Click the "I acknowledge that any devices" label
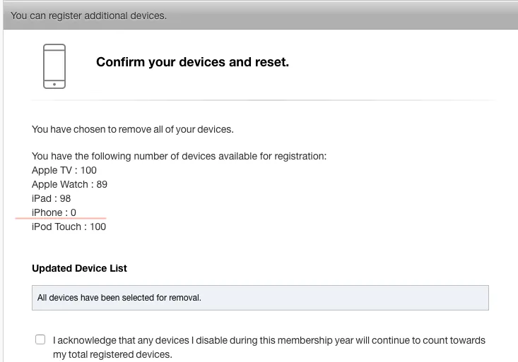This screenshot has height=362, width=518. [x=269, y=340]
